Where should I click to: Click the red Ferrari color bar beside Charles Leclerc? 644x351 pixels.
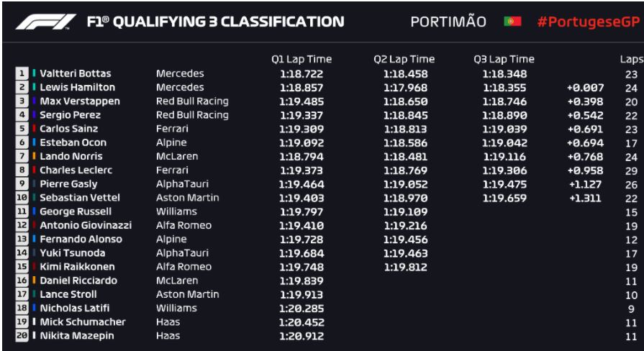coord(34,170)
